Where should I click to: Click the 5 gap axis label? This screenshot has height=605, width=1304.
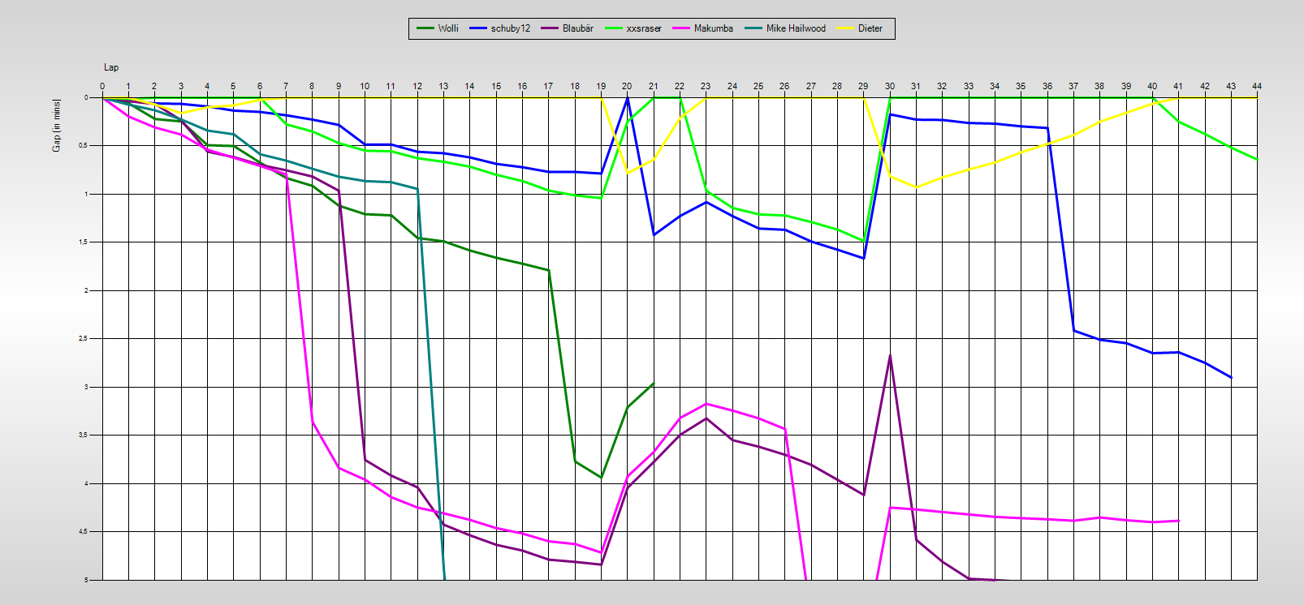[x=87, y=580]
